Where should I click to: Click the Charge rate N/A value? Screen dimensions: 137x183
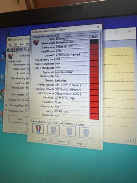tap(71, 116)
